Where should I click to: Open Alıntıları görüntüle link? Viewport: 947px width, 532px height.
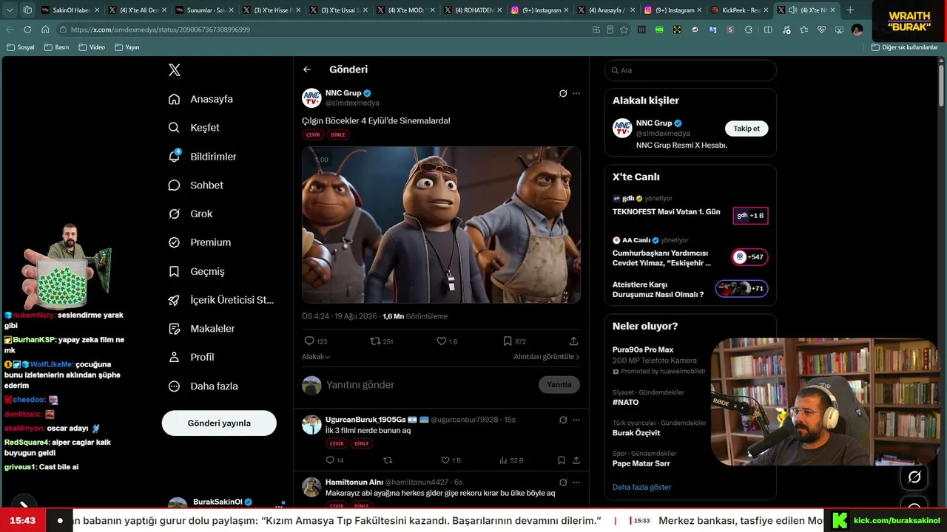pyautogui.click(x=547, y=357)
